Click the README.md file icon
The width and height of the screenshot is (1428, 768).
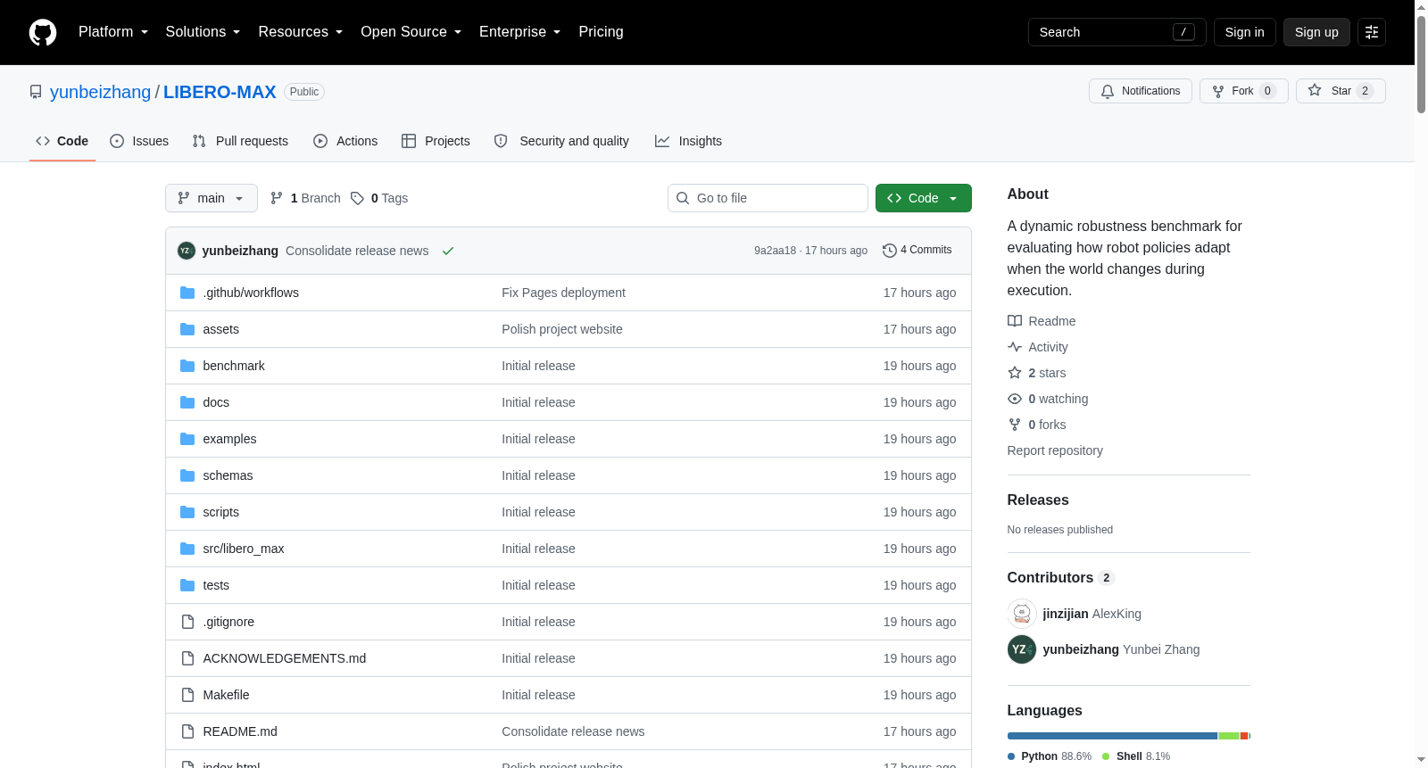coord(187,731)
